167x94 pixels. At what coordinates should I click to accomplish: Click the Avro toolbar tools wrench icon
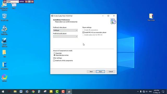tap(26, 2)
